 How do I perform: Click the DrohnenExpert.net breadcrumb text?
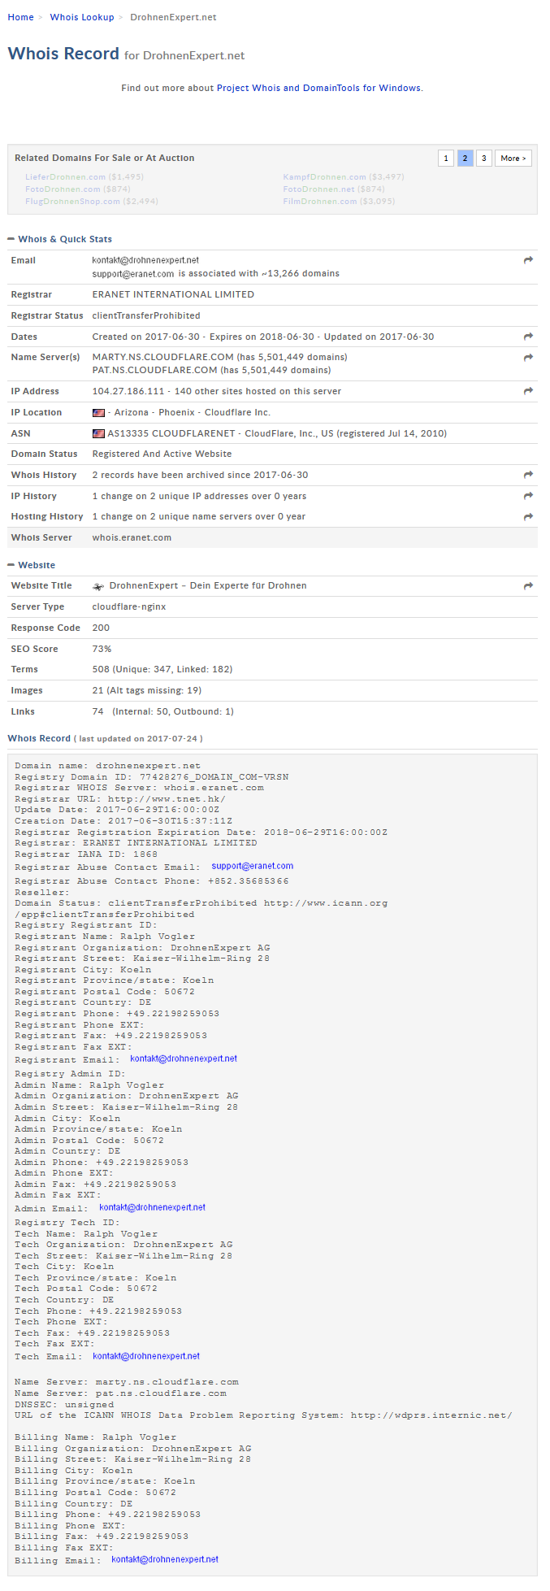pos(173,17)
